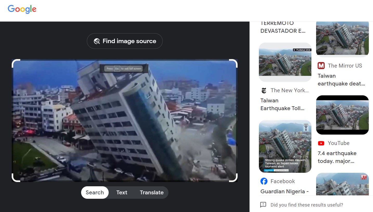The image size is (373, 212).
Task: Open the thumbnail marked Published 2018
Action: (x=285, y=62)
